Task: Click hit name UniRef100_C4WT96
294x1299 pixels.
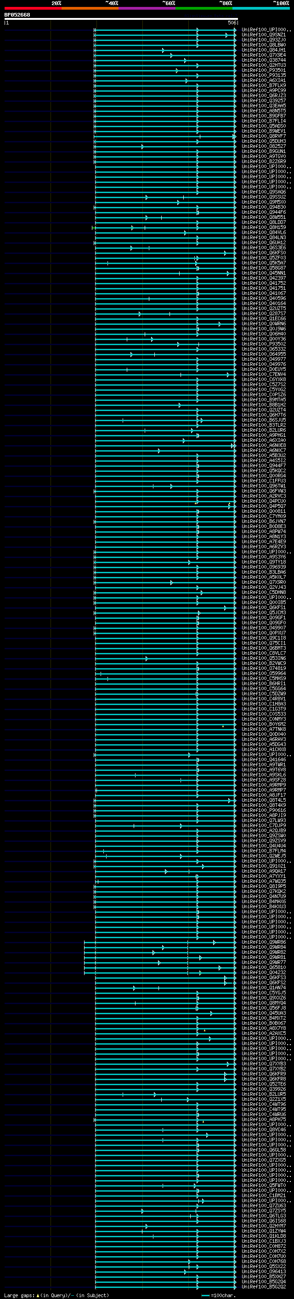Action: [264, 1105]
